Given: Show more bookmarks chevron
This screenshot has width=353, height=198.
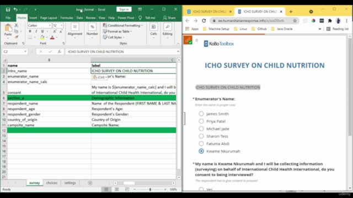Looking at the screenshot, I should click(x=320, y=29).
